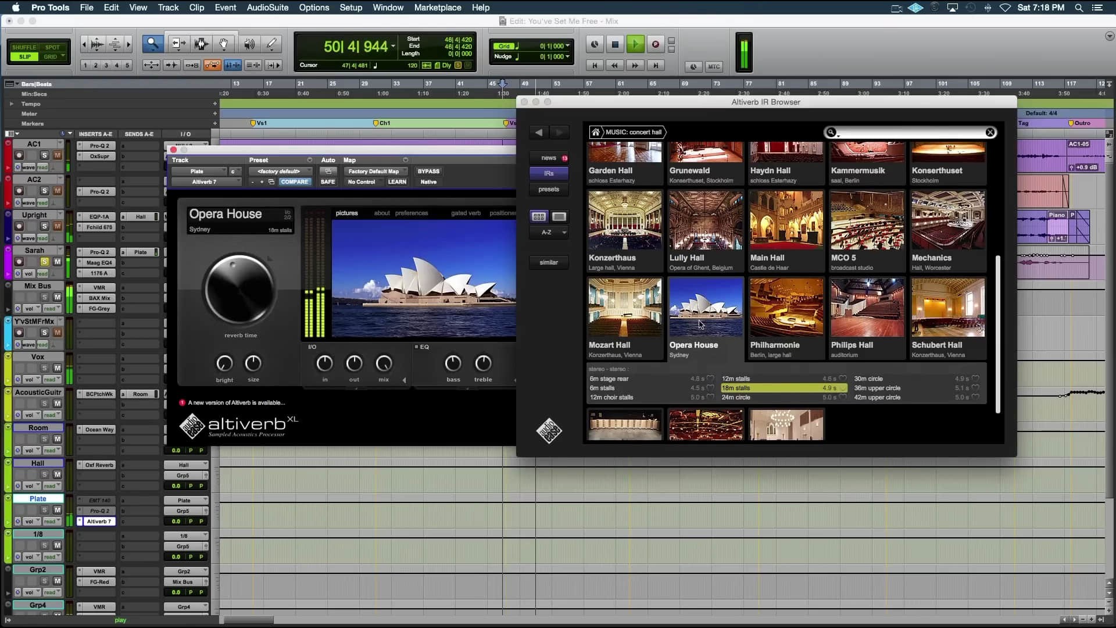Switch IR Browser to grid view
The image size is (1116, 628).
539,216
